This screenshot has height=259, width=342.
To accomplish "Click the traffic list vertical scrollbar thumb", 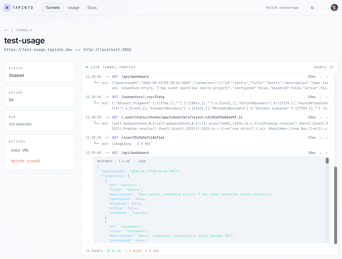I will point(336,205).
